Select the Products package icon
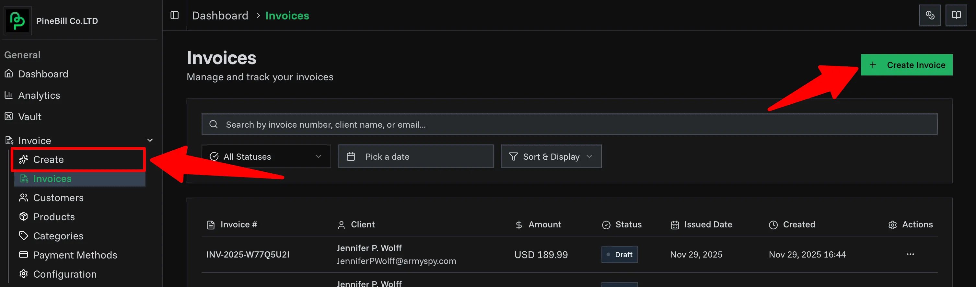This screenshot has height=287, width=976. 23,217
